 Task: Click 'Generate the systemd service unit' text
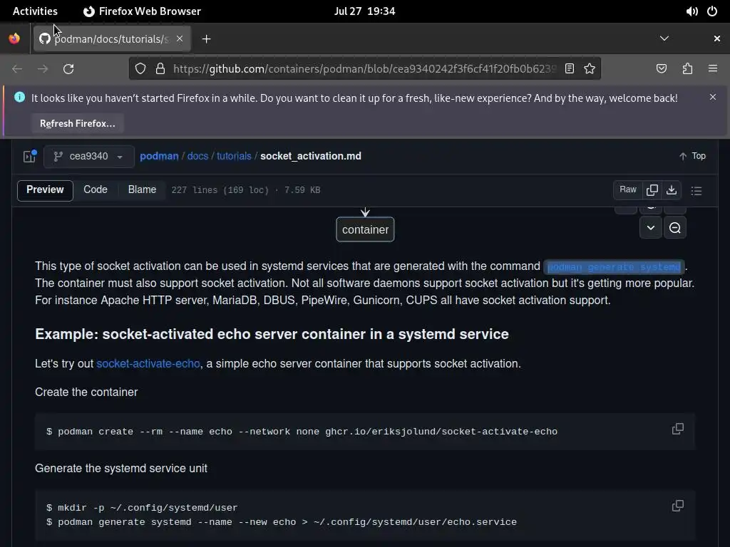(x=121, y=469)
